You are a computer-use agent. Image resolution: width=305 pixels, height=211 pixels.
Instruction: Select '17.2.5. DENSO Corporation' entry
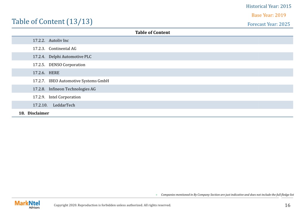152,65
